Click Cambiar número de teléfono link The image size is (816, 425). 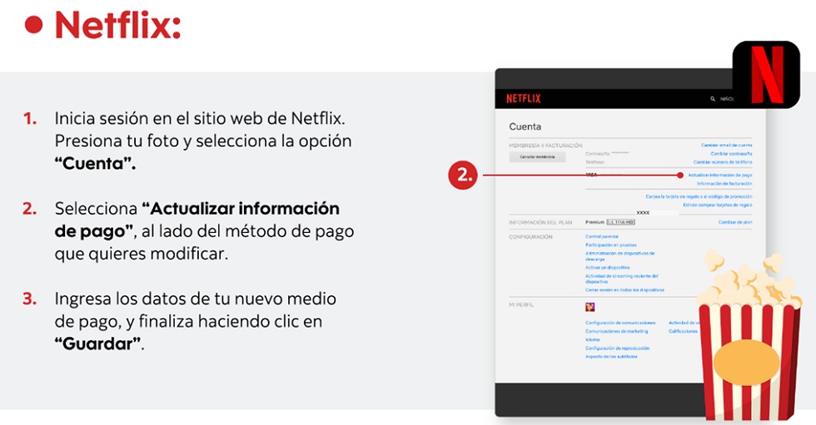723,162
